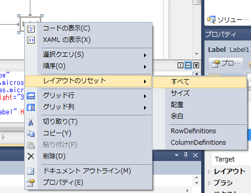Select 余白 in reset submenu

coord(200,116)
